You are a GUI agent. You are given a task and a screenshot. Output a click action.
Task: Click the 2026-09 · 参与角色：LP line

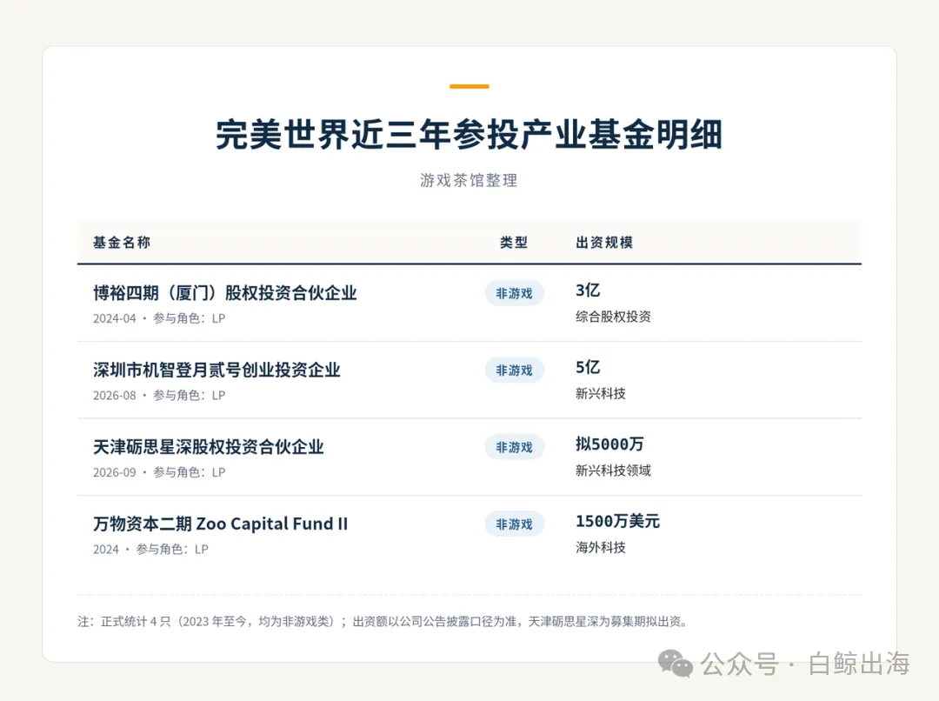159,472
